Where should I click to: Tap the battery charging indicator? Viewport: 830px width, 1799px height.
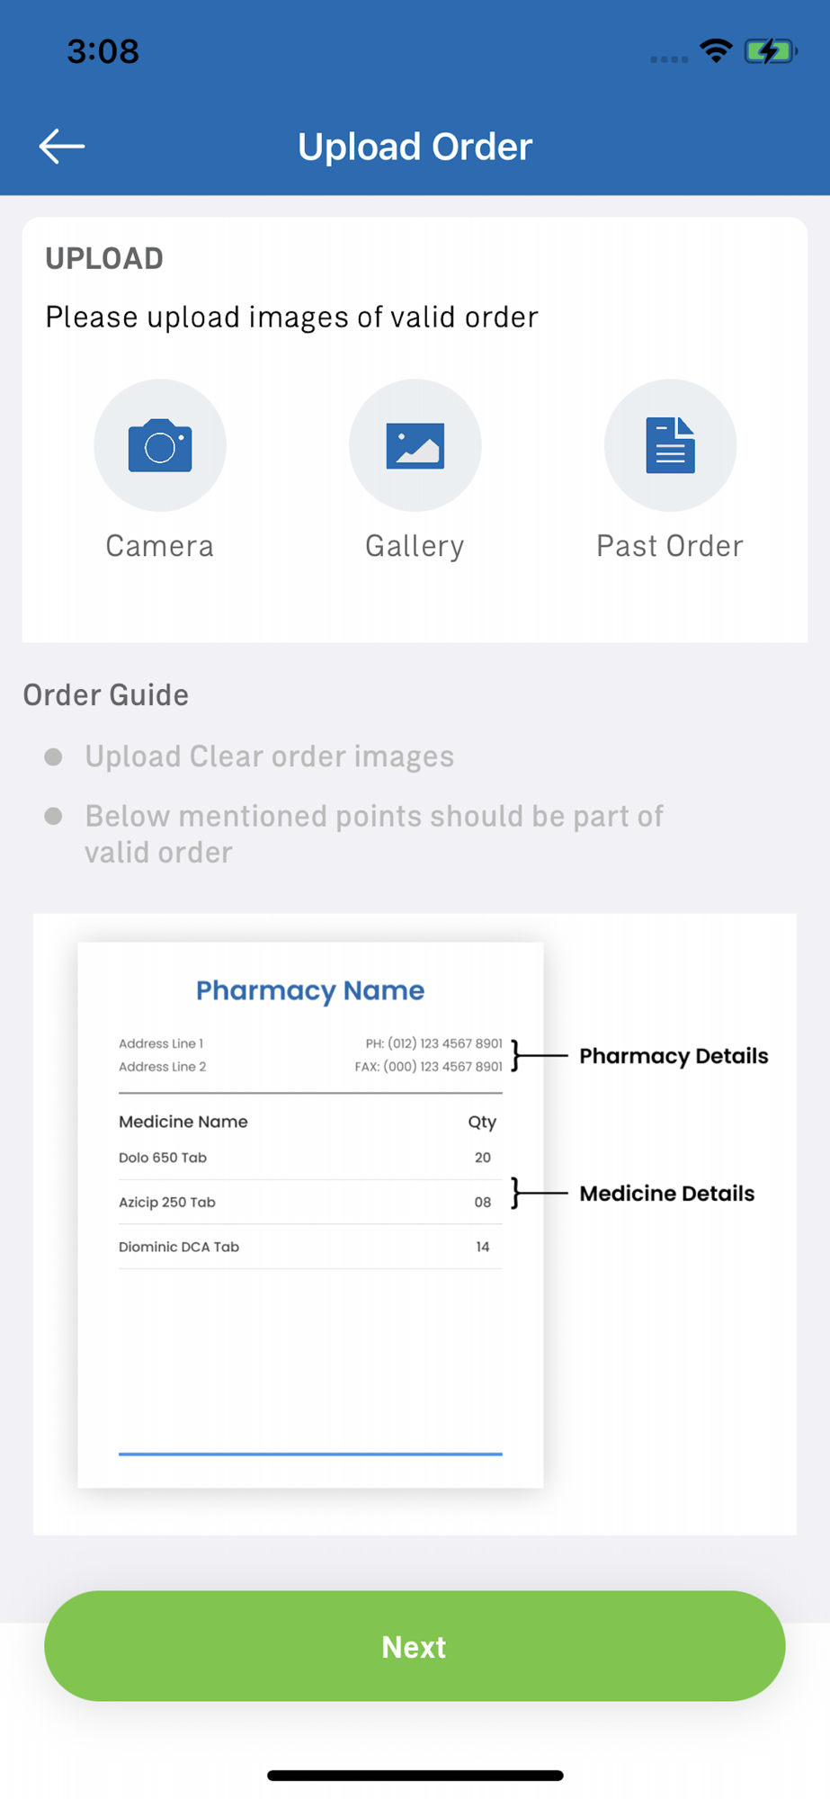click(770, 51)
